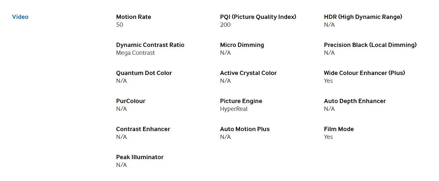Click the Micro Dimming spec label
Image resolution: width=439 pixels, height=181 pixels.
pos(242,45)
